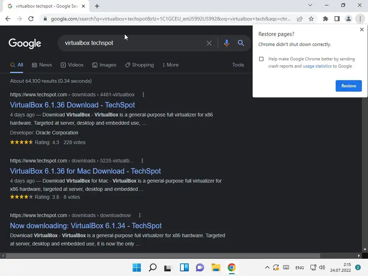
Task: Click the Chrome taskbar icon
Action: point(232,267)
